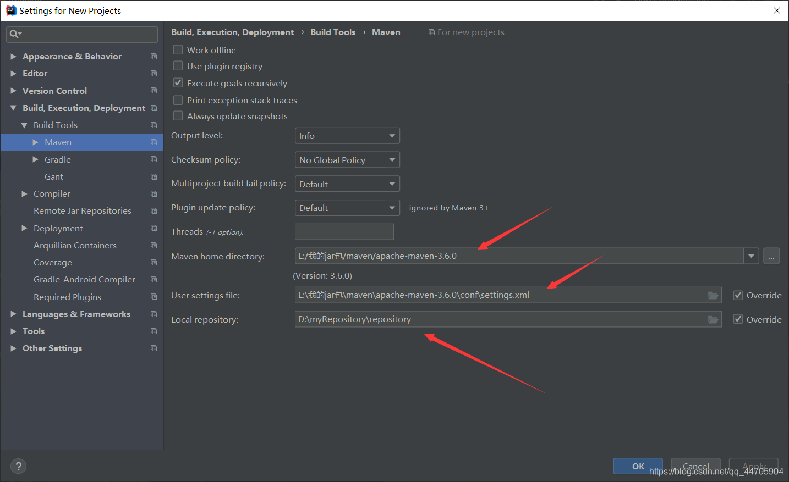Collapse Build, Execution, Deployment node
The width and height of the screenshot is (789, 482).
[x=13, y=108]
